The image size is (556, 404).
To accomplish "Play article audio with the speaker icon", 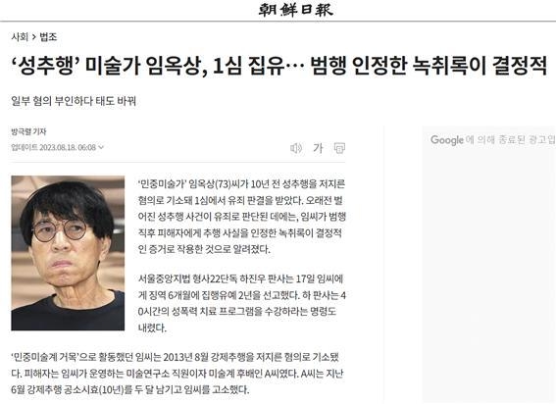I will pos(296,148).
